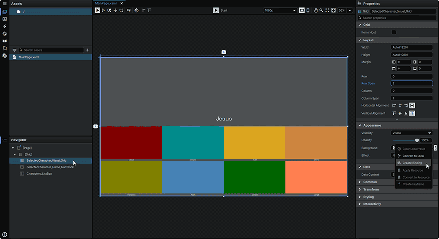Screen dimensions: 439x239
Task: Open the lightning bolt behaviors sidebar icon
Action: (5, 26)
